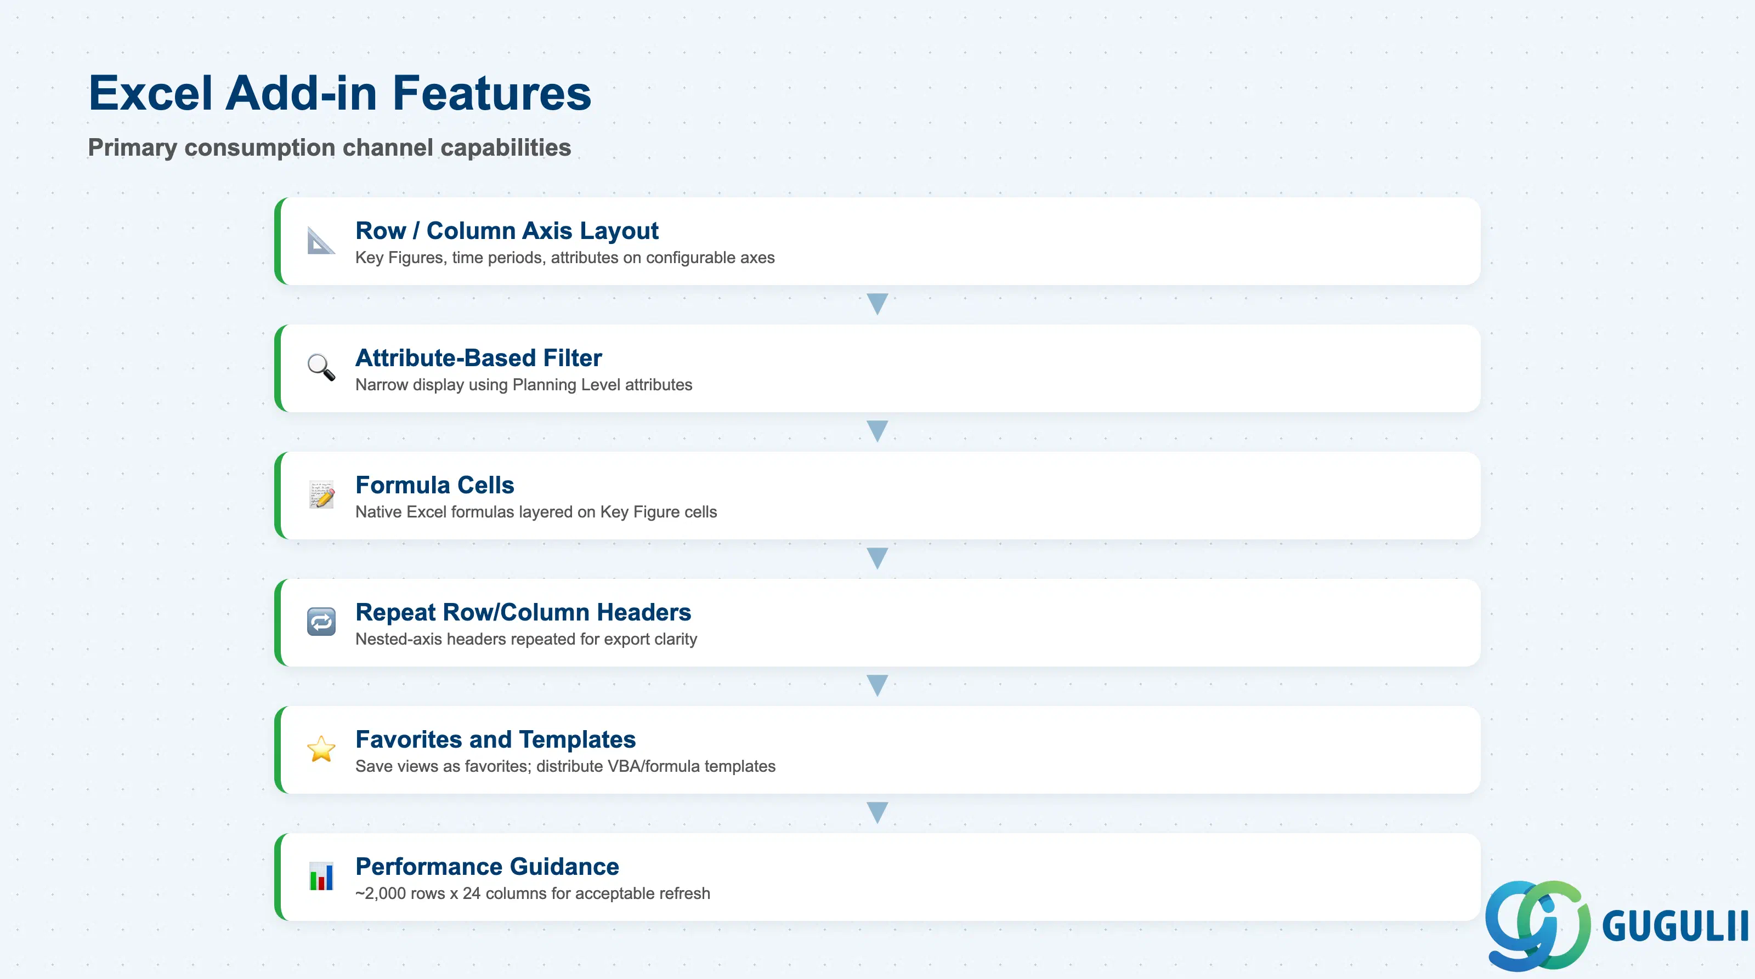Click arrow below Row / Column Axis Layout card
The image size is (1755, 979).
pos(877,304)
